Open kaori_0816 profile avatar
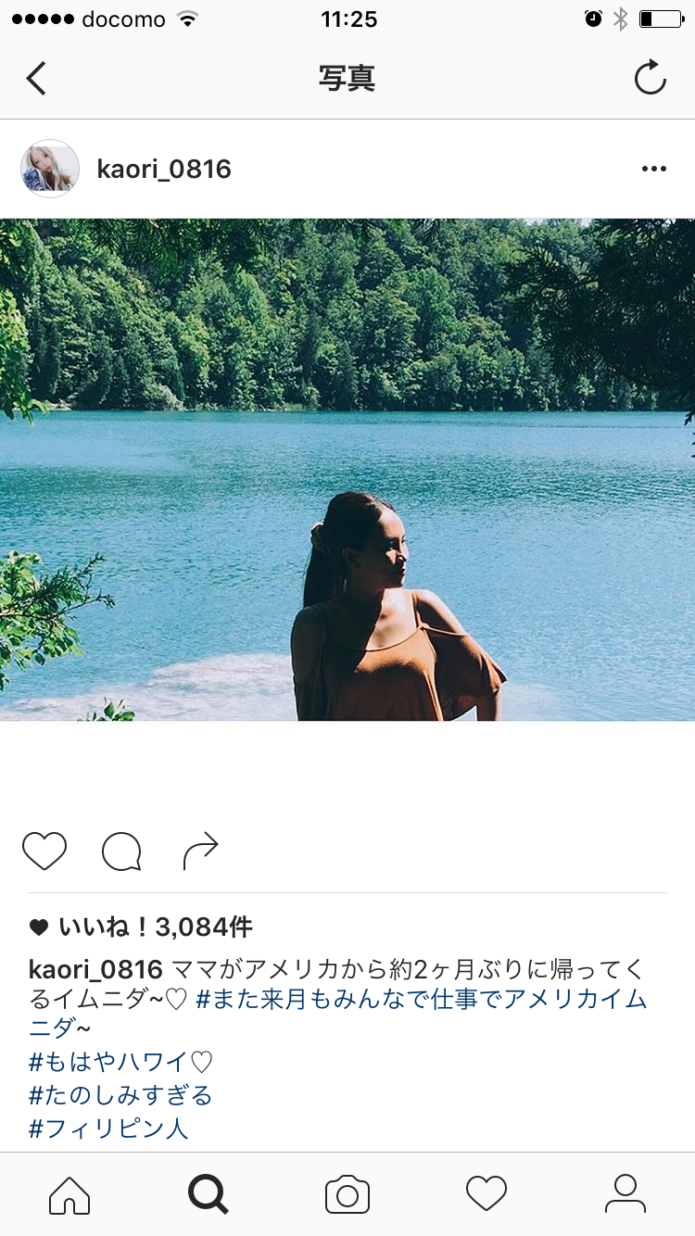This screenshot has width=695, height=1236. 50,169
